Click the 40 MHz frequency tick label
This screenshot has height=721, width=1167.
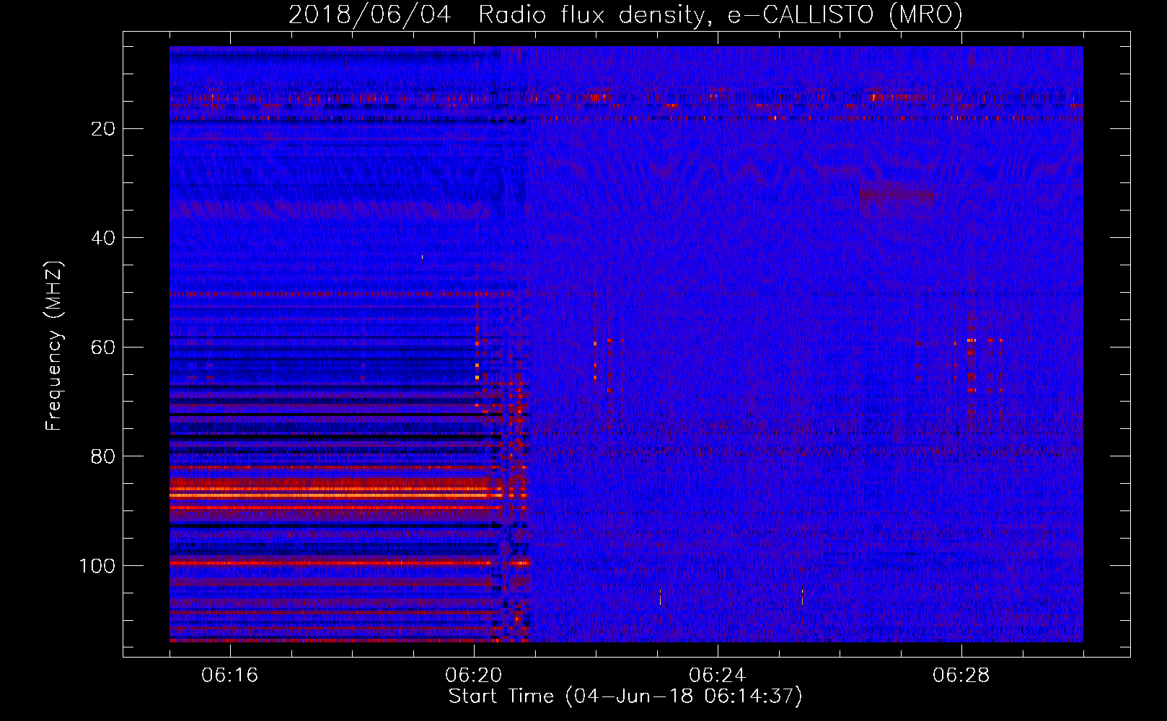[104, 238]
